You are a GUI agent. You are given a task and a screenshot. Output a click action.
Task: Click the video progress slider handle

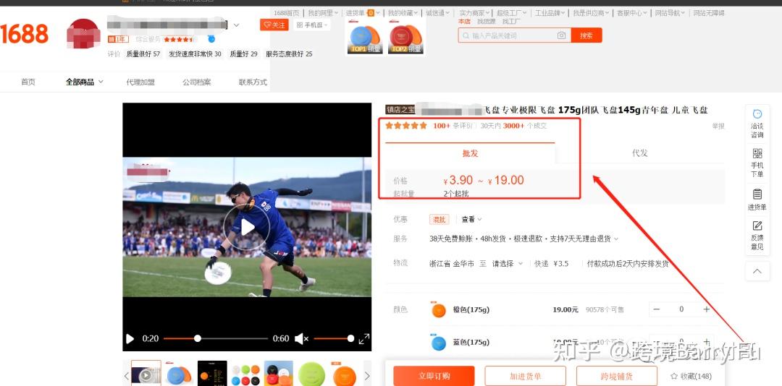[x=198, y=339]
